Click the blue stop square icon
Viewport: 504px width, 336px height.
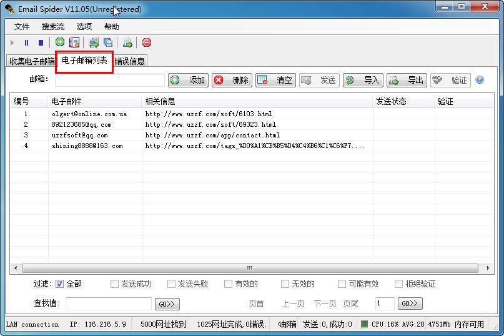point(41,42)
